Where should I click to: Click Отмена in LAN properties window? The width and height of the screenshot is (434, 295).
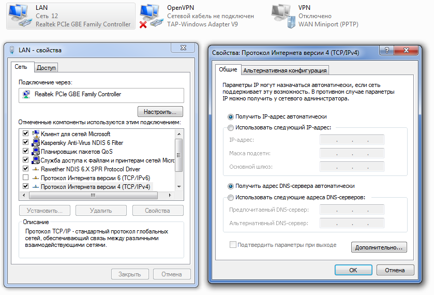[172, 274]
